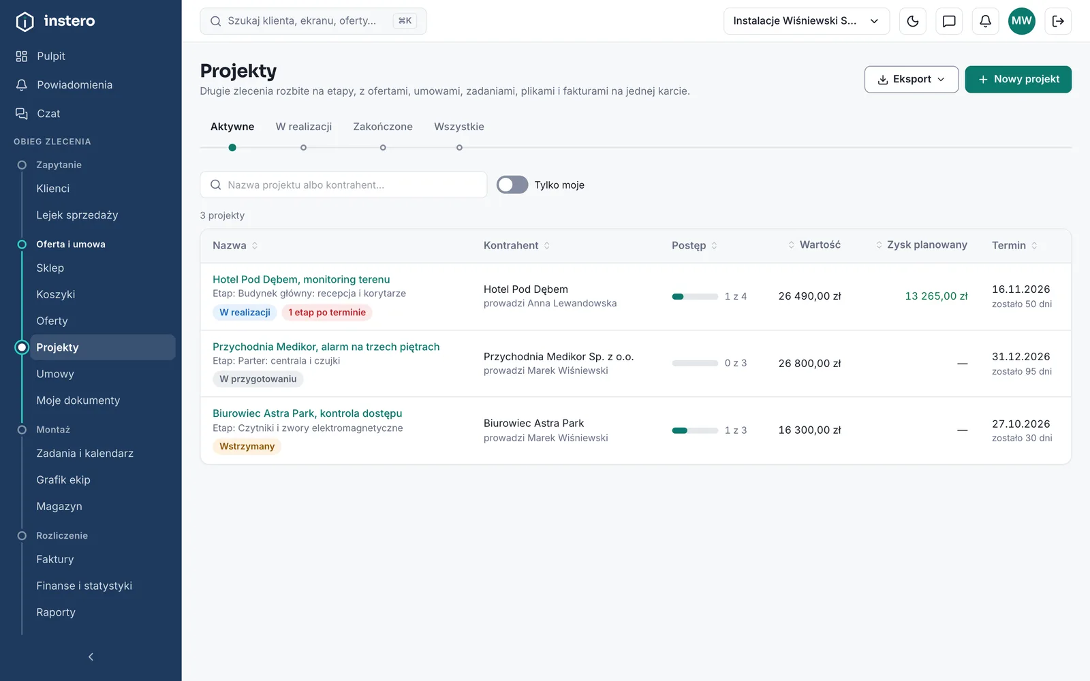
Task: Switch to the Wszystkie tab
Action: (459, 127)
